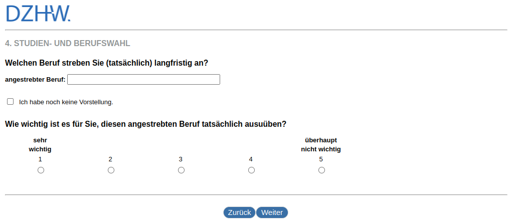Select the middle radio button 3
Image resolution: width=512 pixels, height=223 pixels.
[x=181, y=170]
